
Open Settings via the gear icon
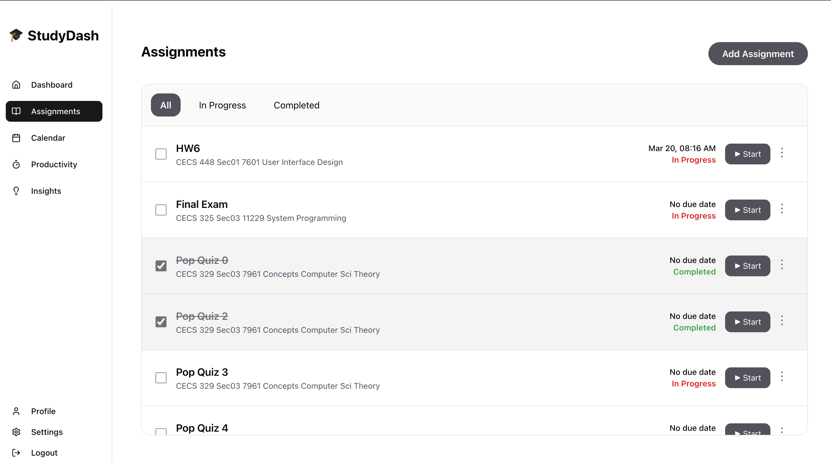pos(16,432)
